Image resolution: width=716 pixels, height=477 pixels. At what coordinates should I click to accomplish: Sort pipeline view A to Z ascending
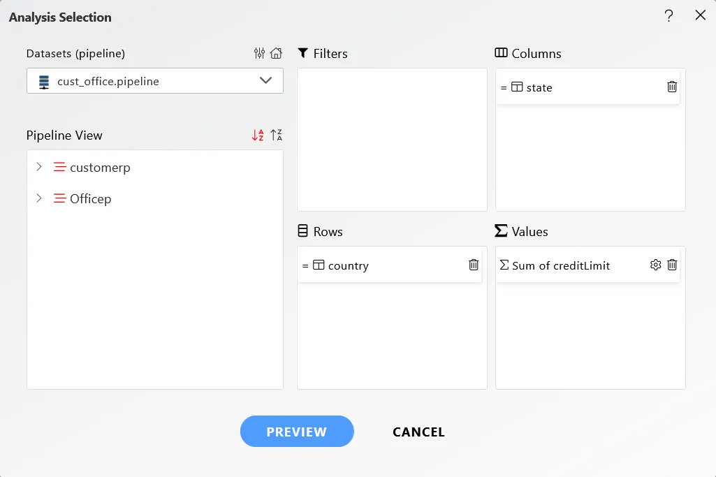pyautogui.click(x=258, y=135)
